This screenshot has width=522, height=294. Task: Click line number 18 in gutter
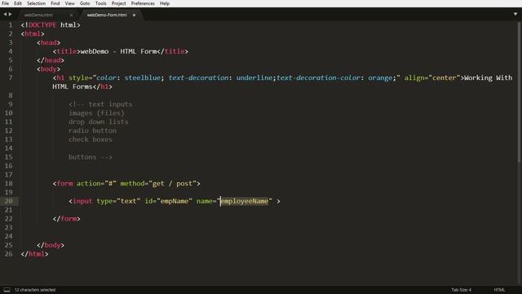click(9, 183)
